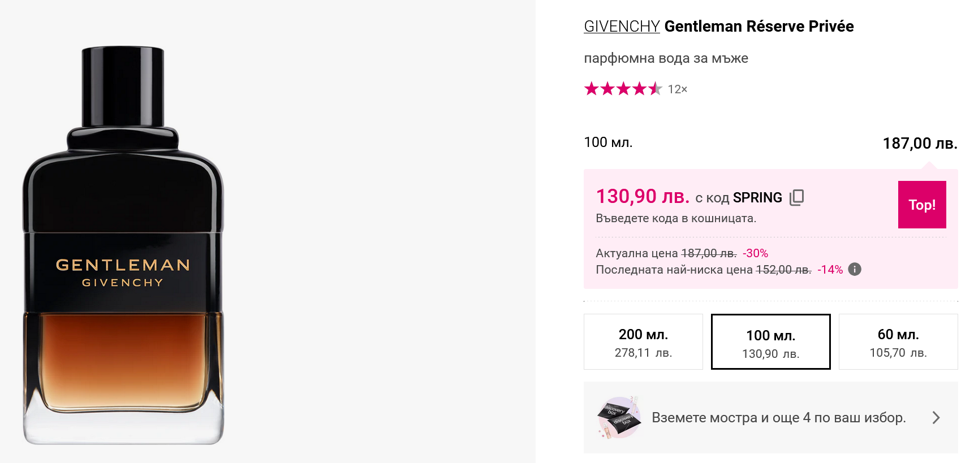This screenshot has width=974, height=463.
Task: Click the pink Top! badge
Action: [921, 205]
